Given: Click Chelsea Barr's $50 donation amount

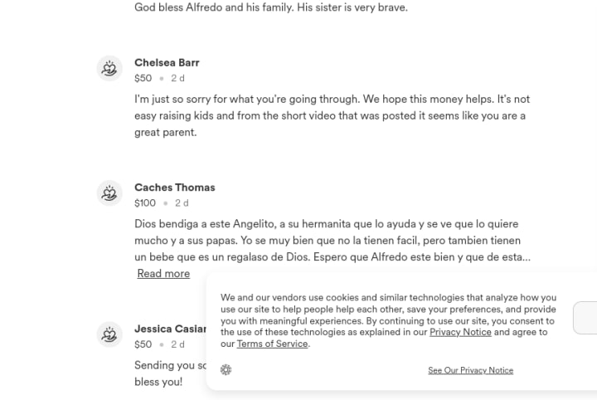Looking at the screenshot, I should (143, 78).
